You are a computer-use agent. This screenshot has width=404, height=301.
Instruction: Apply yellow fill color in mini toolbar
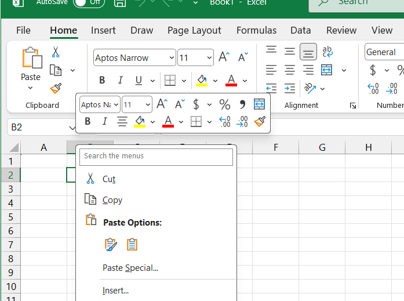[140, 121]
